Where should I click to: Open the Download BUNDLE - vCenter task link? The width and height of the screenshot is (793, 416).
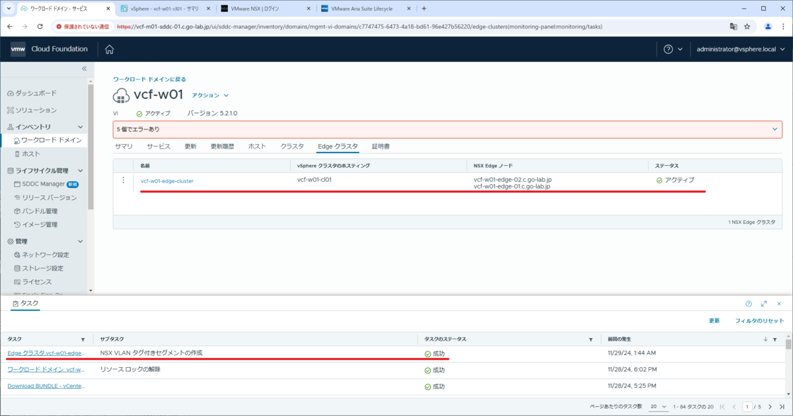[46, 386]
